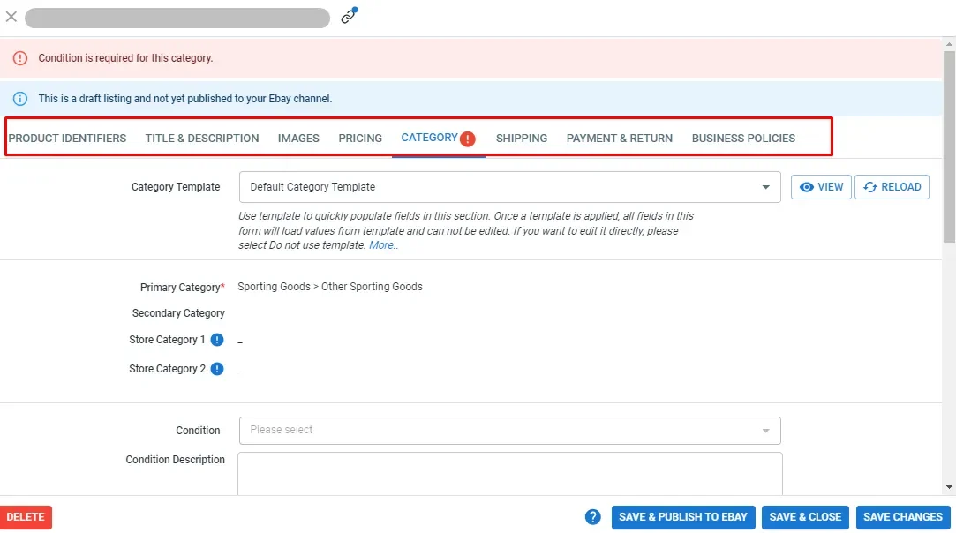Open the Category Template dropdown
The height and width of the screenshot is (533, 956).
click(x=509, y=187)
